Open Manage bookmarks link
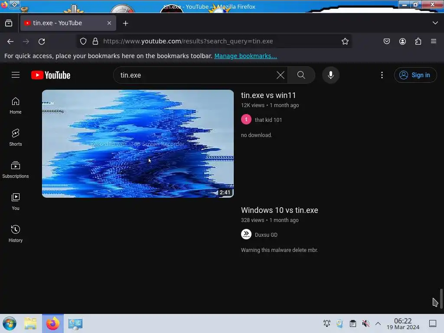This screenshot has height=333, width=444. pos(245,56)
